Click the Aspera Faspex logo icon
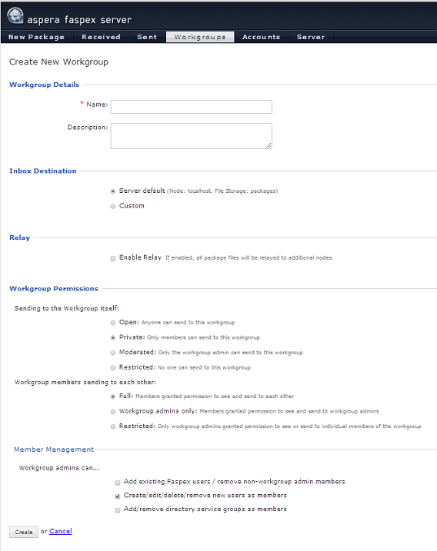 point(15,16)
